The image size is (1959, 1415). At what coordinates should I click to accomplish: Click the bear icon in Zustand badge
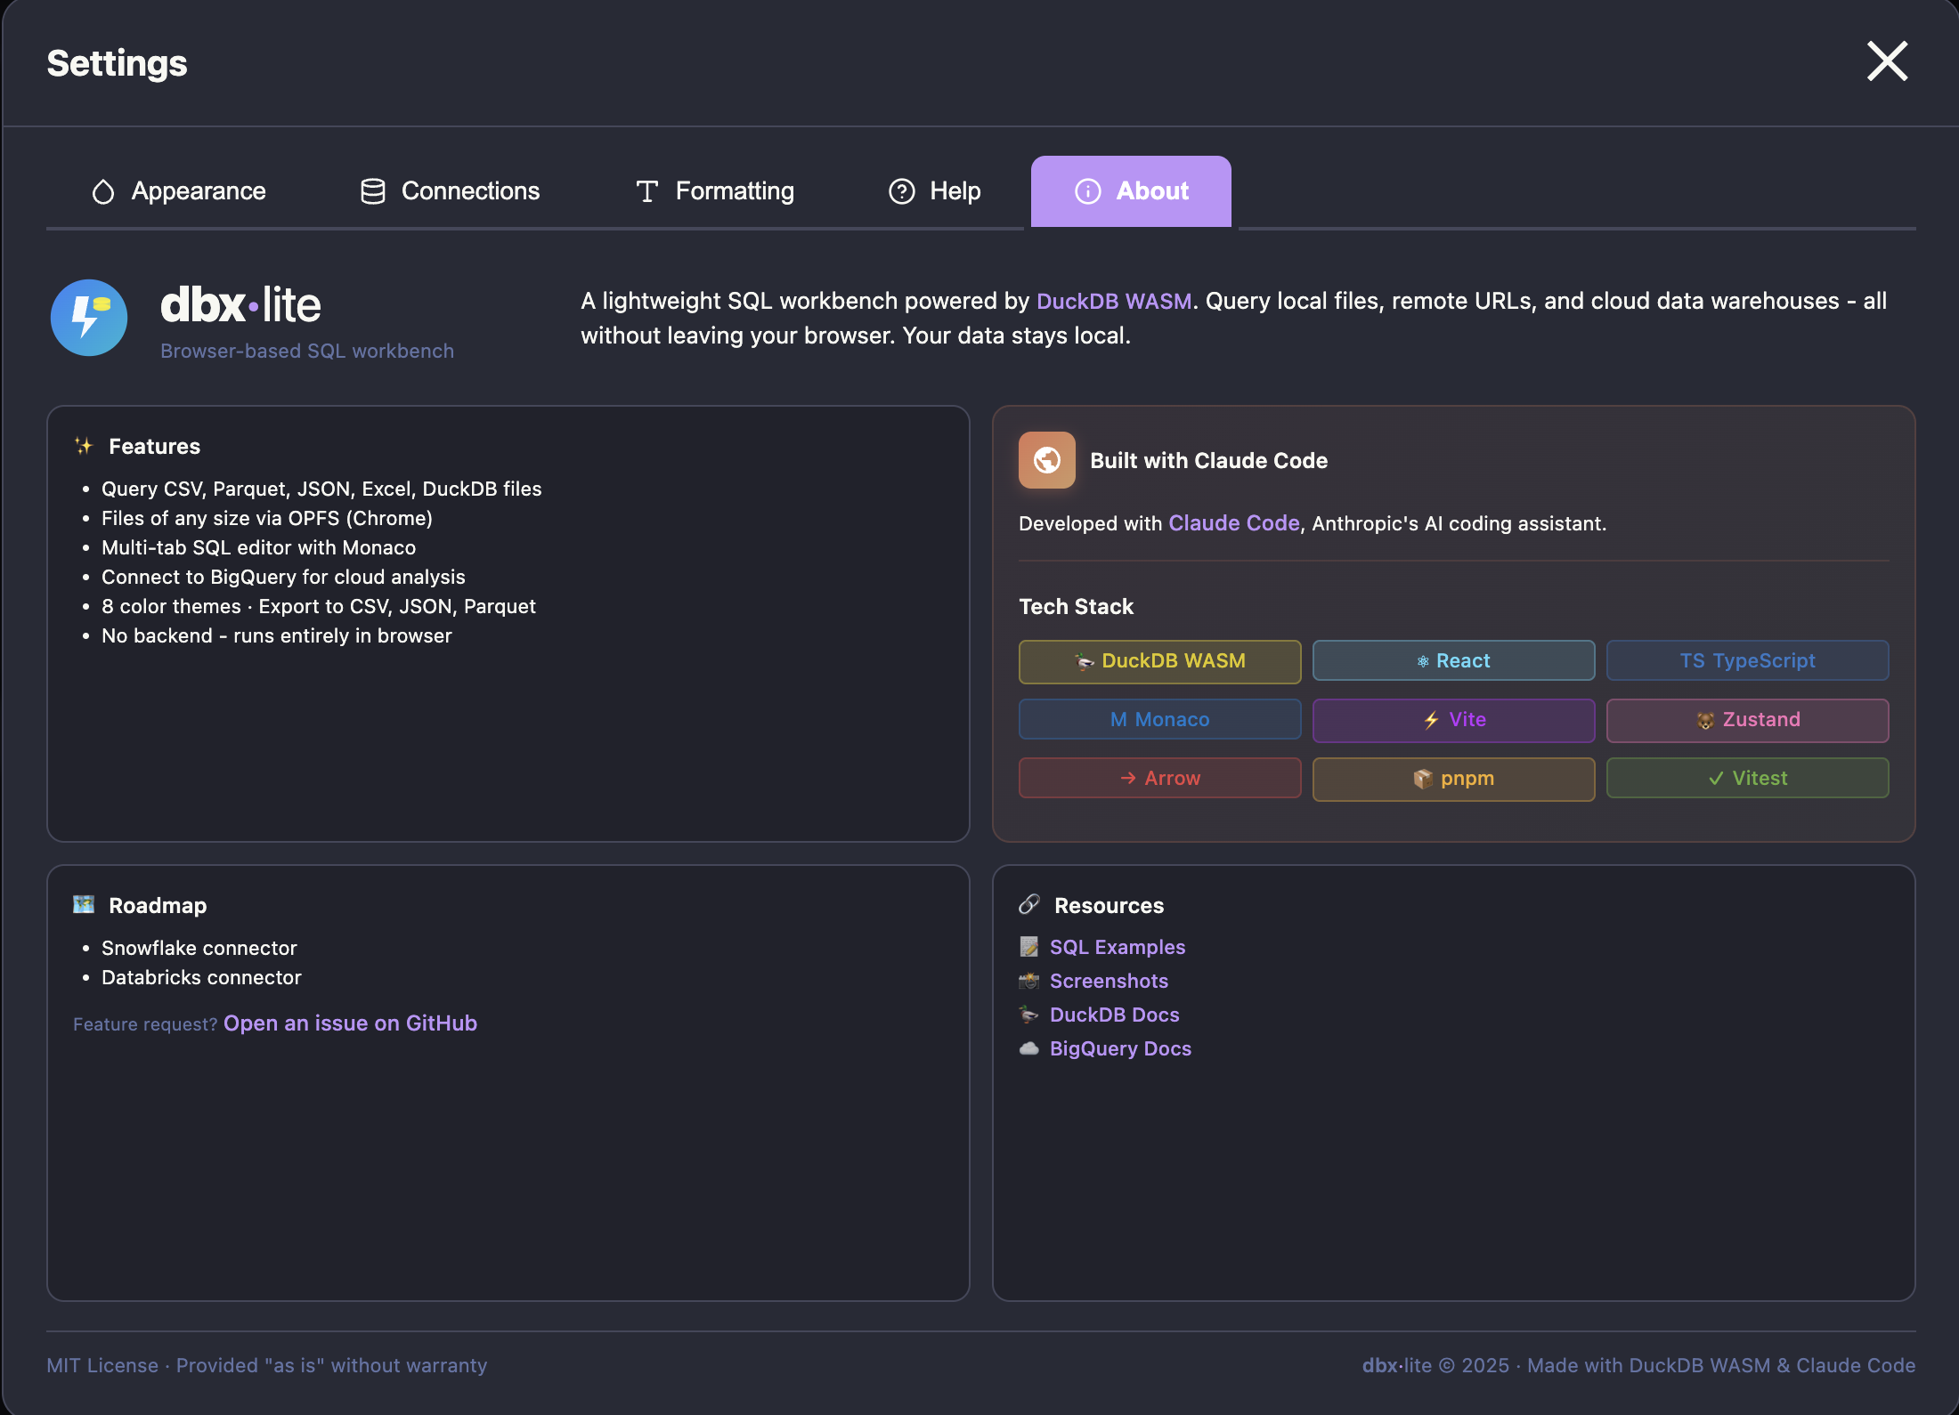1705,721
